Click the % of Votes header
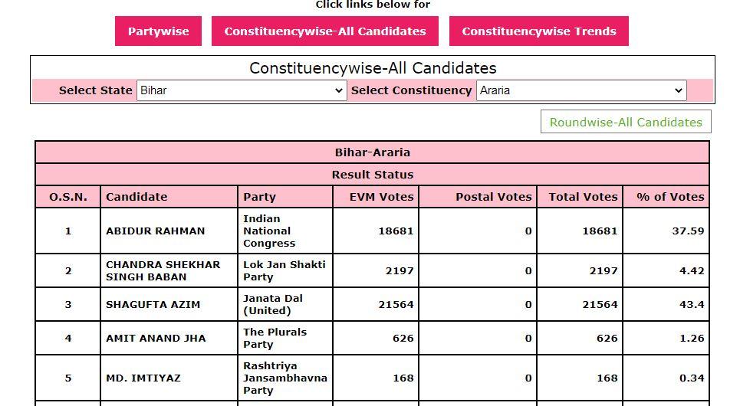The height and width of the screenshot is (406, 740). tap(670, 197)
